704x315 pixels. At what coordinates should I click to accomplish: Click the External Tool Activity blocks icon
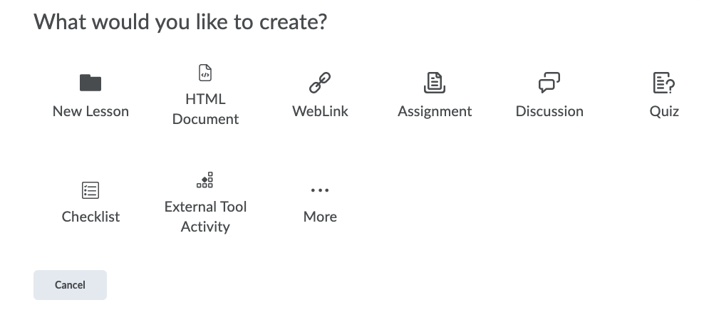tap(205, 180)
